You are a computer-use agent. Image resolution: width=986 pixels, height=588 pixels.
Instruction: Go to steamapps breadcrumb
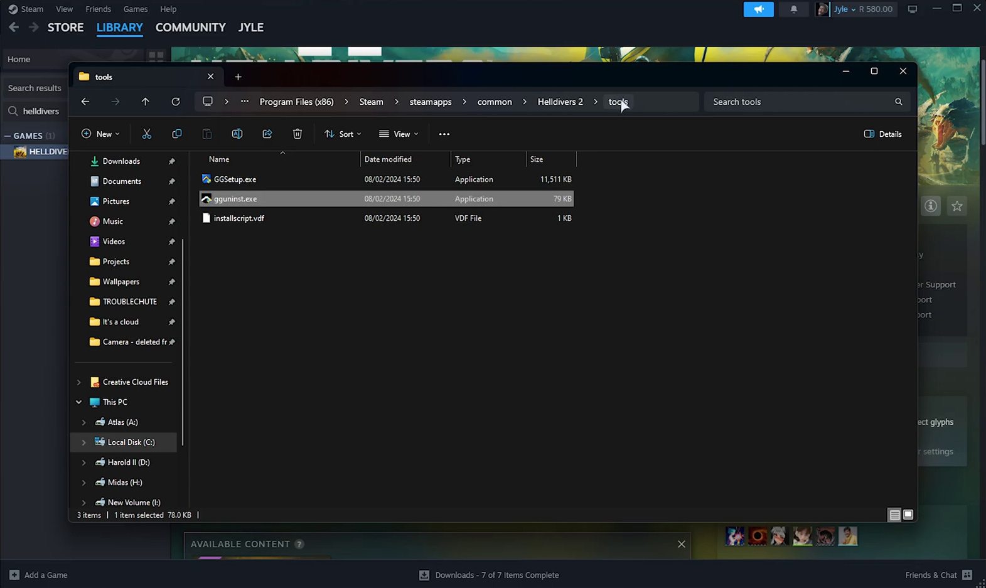(x=431, y=102)
